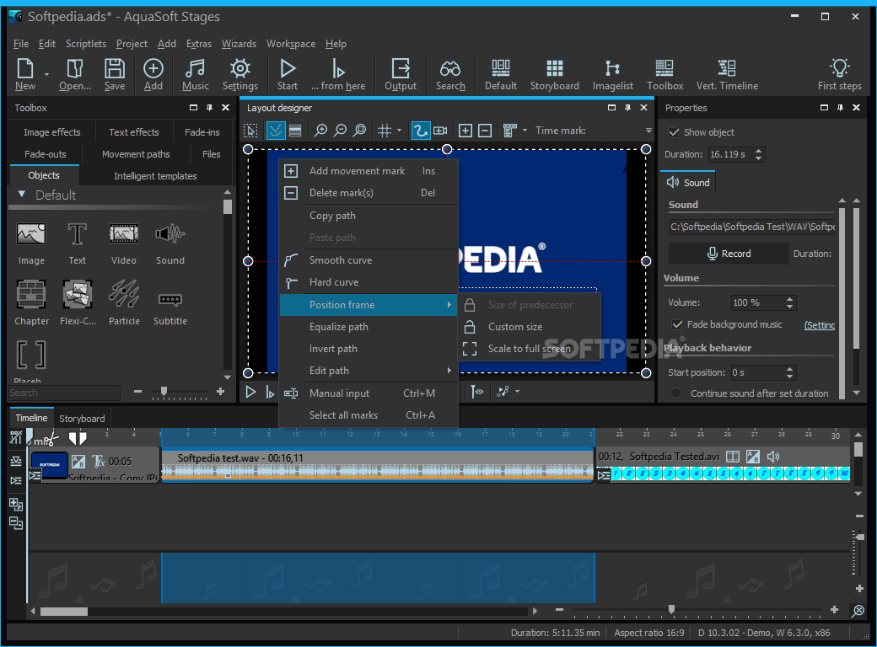Click the Toolbox search input field
This screenshot has height=647, width=877.
coord(64,393)
